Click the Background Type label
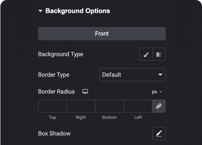The width and height of the screenshot is (202, 145). tap(60, 54)
